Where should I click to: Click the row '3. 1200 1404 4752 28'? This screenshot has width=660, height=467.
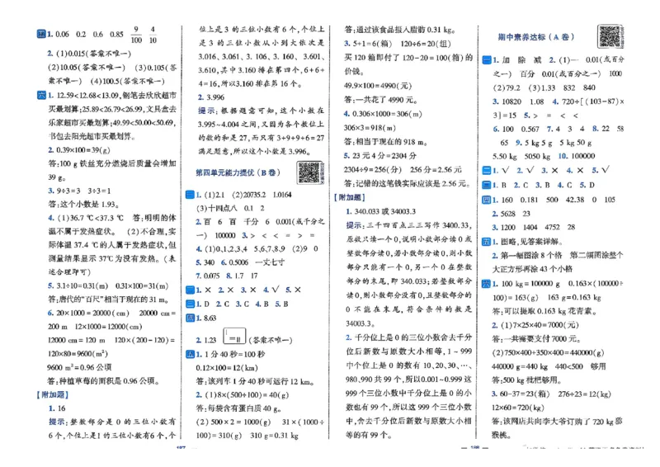pos(533,228)
